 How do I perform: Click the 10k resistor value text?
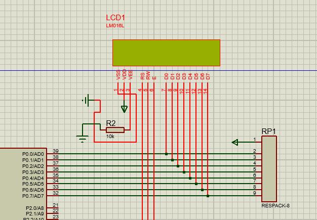[110, 137]
